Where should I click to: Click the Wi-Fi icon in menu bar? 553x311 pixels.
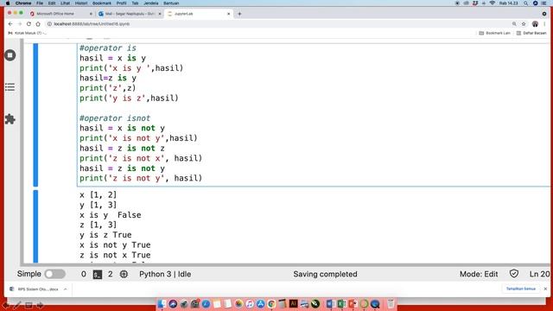[x=492, y=3]
